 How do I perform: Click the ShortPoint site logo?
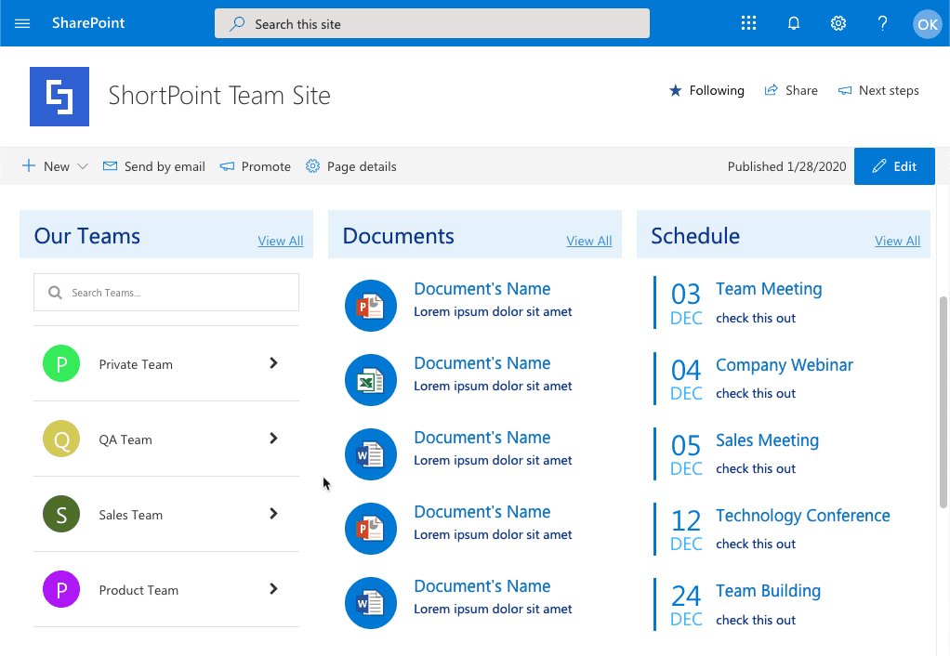coord(59,97)
